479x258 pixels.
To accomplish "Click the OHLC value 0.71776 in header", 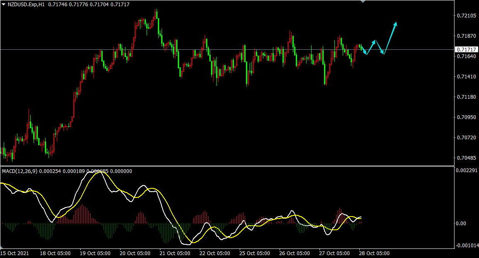I will click(x=78, y=5).
